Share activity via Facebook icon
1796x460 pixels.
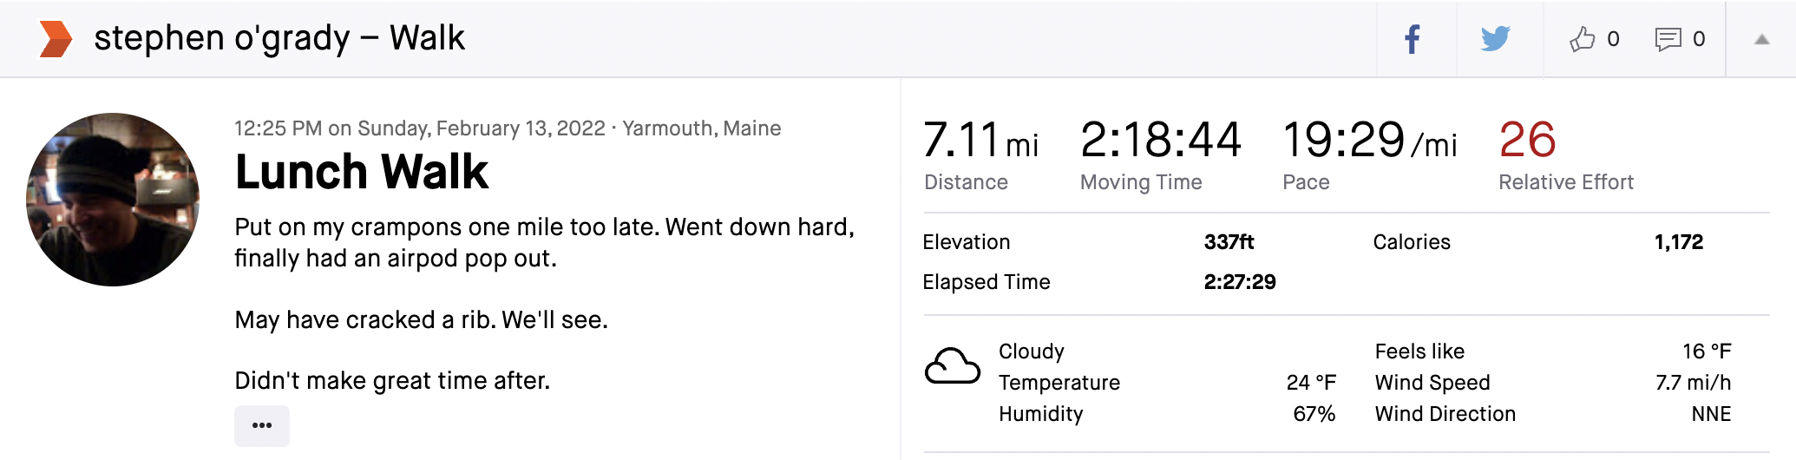(1413, 39)
